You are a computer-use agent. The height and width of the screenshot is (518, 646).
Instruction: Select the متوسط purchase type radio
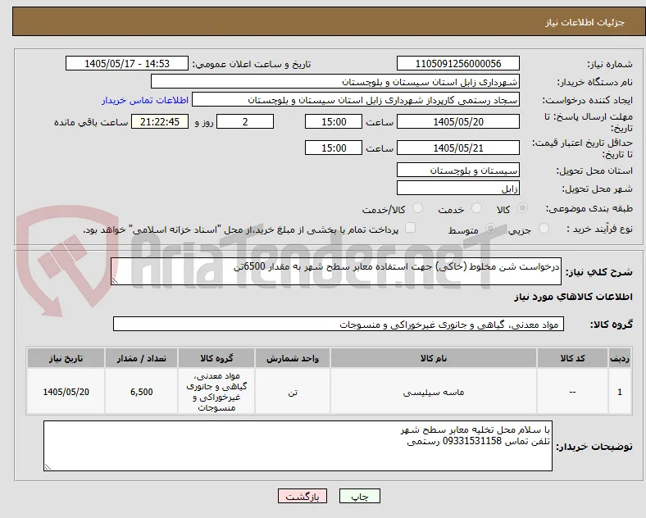pos(490,229)
